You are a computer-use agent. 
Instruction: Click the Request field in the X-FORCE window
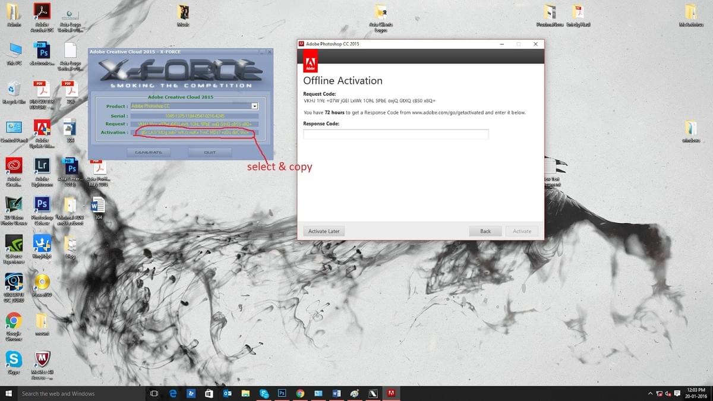[x=194, y=124]
